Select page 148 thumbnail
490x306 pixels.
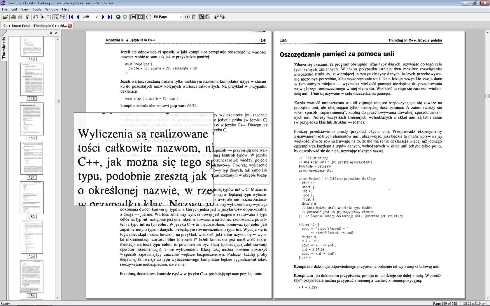(x=32, y=49)
